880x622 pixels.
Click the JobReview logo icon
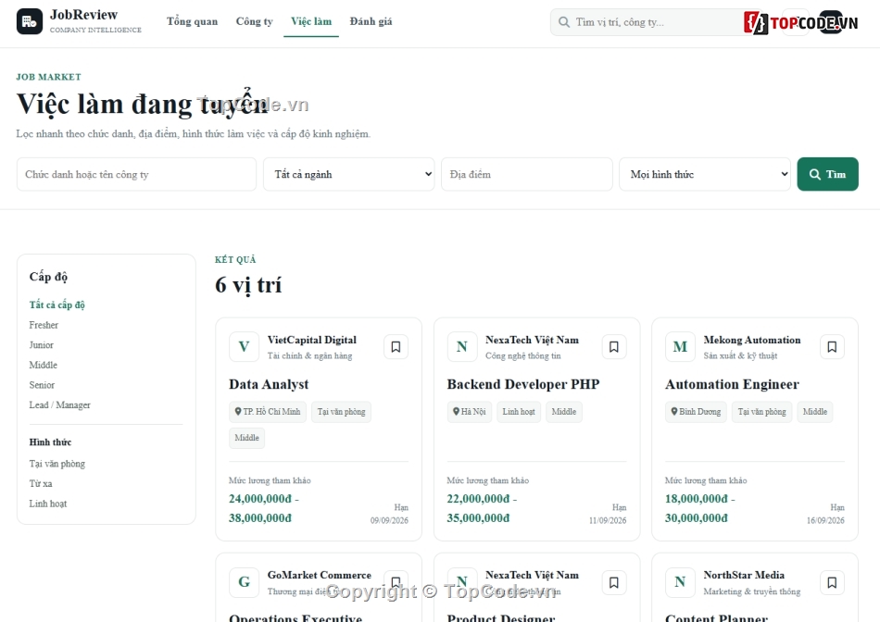tap(30, 21)
